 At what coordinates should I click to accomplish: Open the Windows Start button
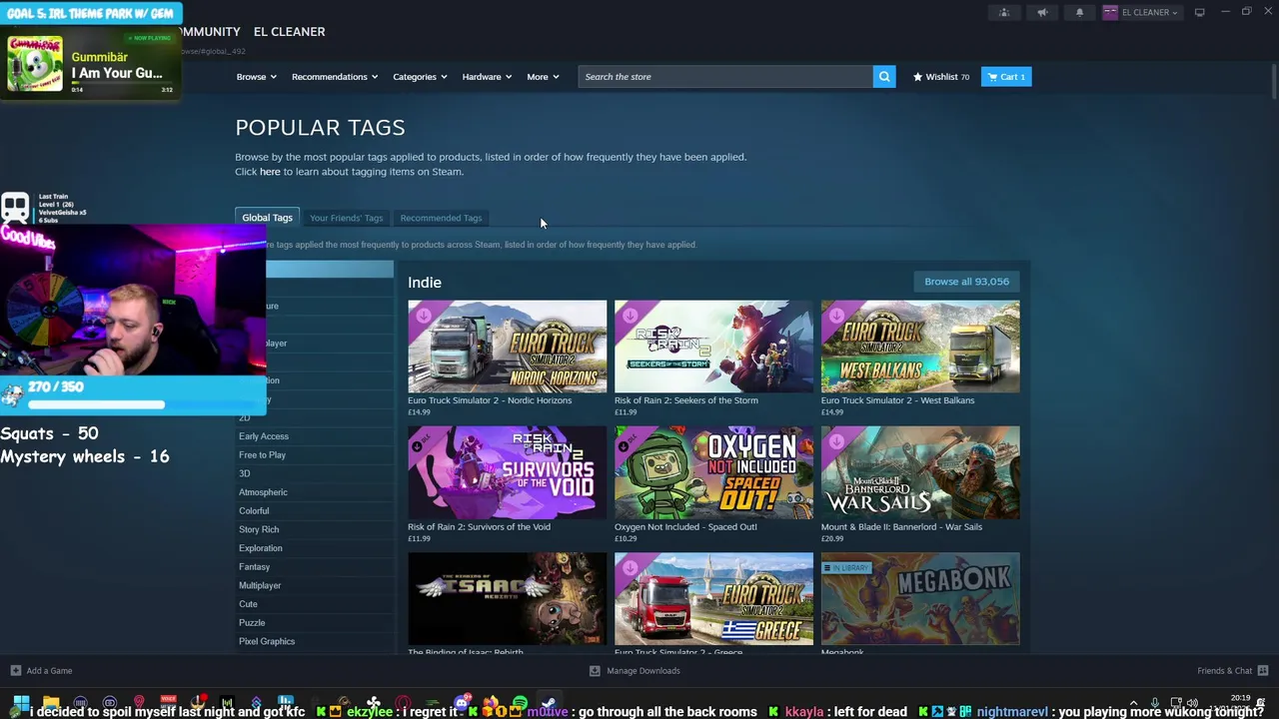pos(21,703)
